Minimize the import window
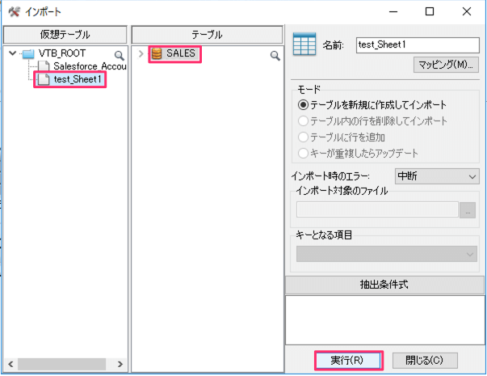Screen dimensions: 487x376 tap(393, 12)
